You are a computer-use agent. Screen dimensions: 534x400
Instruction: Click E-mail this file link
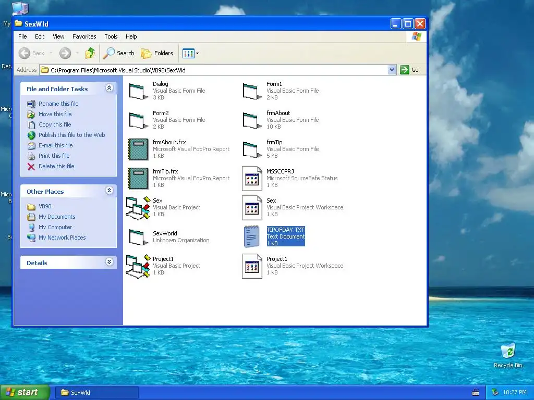click(55, 146)
